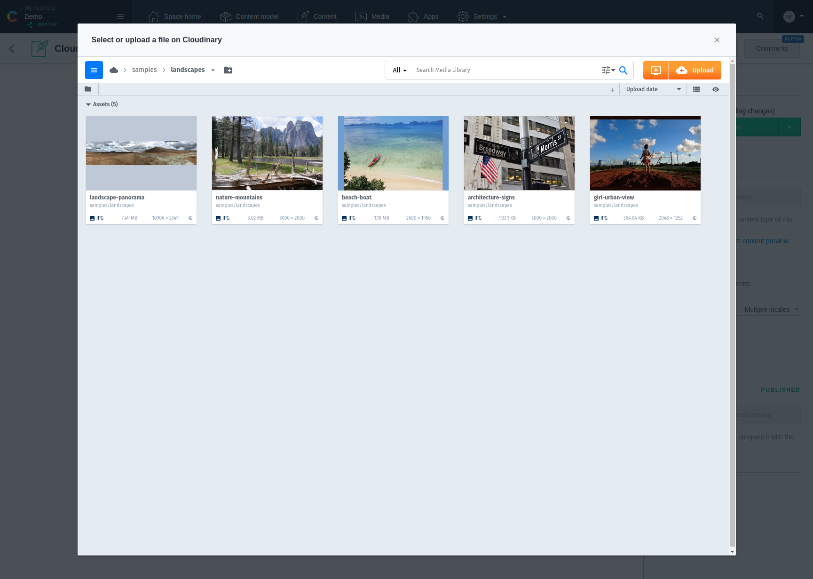
Task: Click inside the Search Media Library field
Action: 505,70
